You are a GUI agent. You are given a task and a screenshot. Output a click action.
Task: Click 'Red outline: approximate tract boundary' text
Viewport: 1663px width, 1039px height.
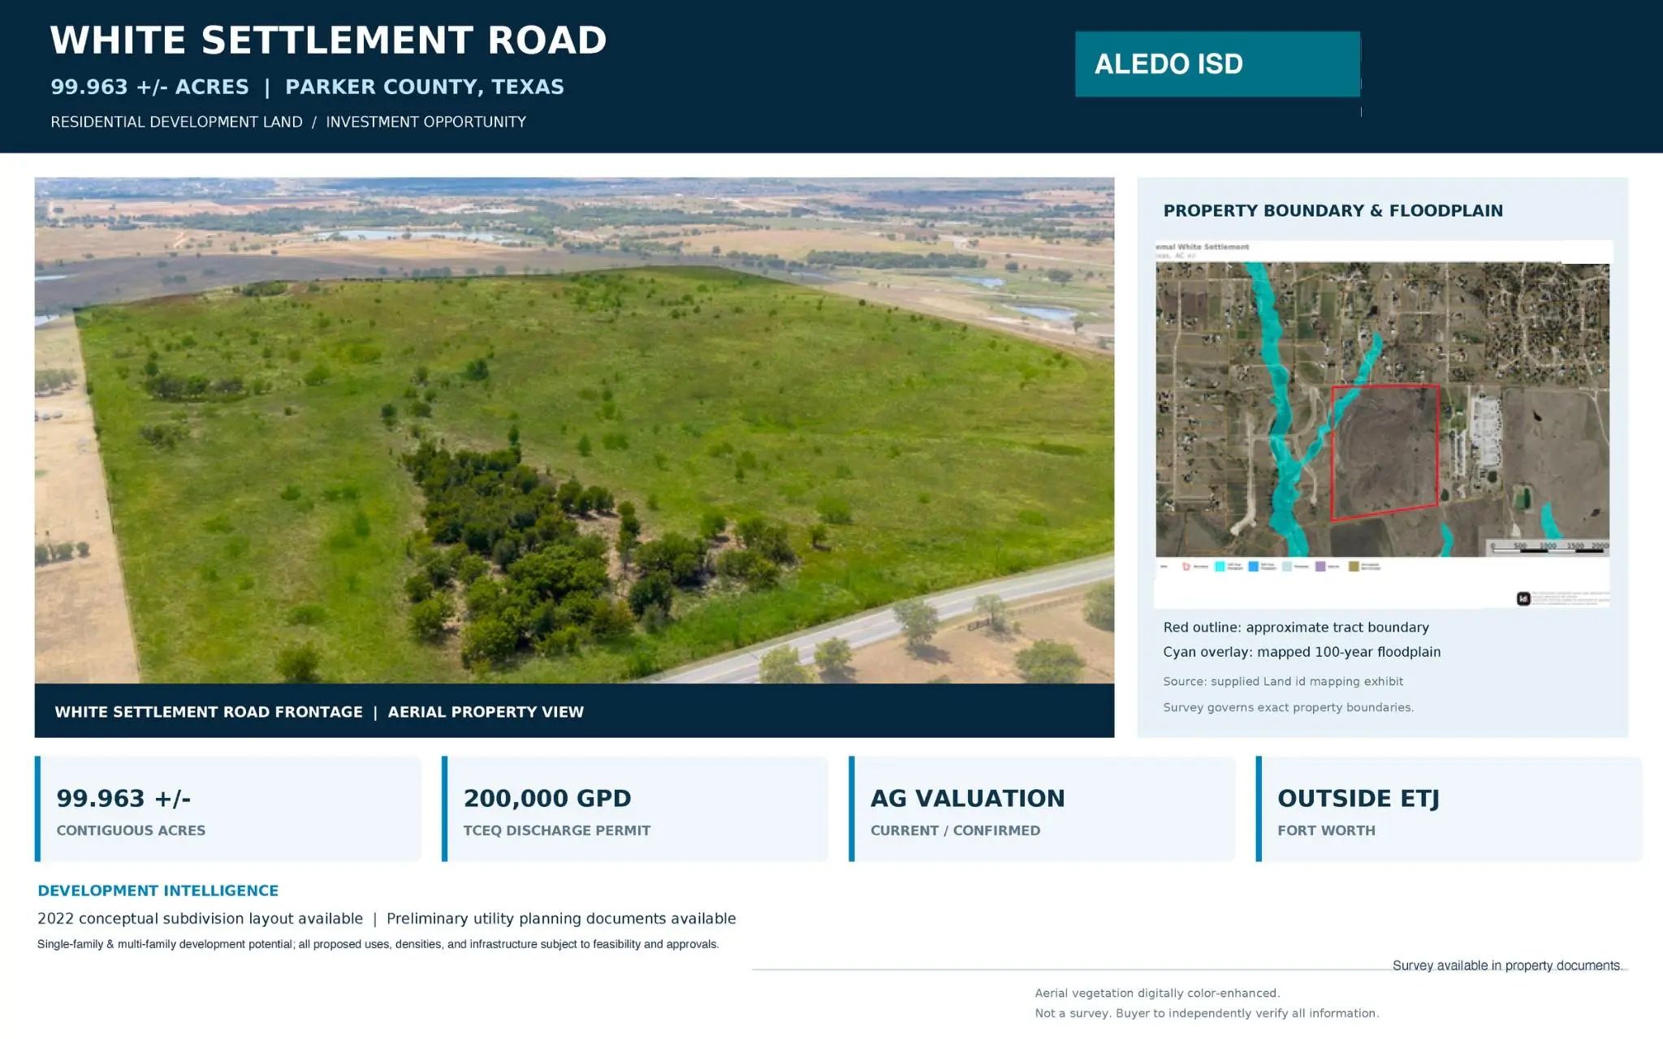point(1296,627)
